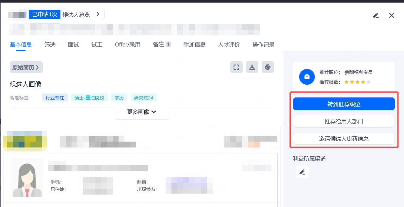Image resolution: width=404 pixels, height=207 pixels.
Task: Expand 更多画像 section
Action: click(142, 112)
